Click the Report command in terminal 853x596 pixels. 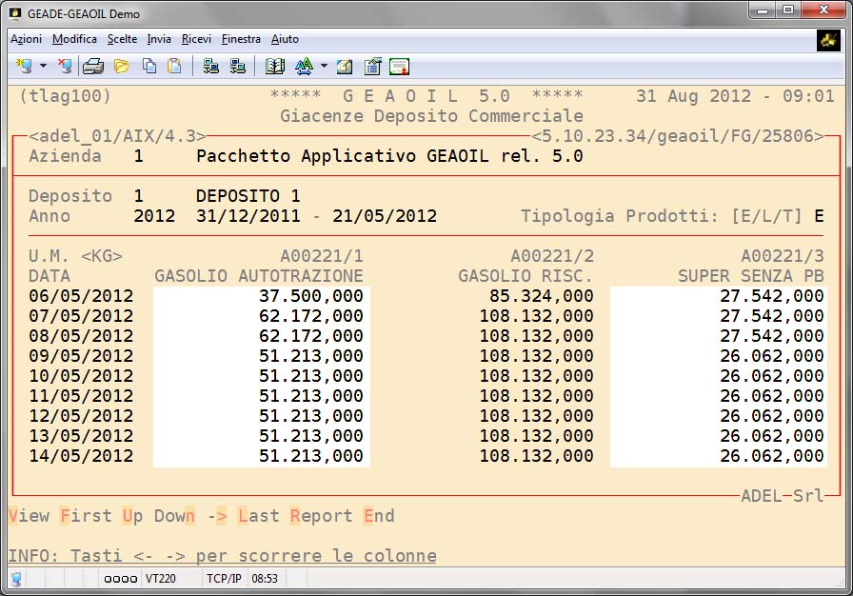pyautogui.click(x=321, y=516)
